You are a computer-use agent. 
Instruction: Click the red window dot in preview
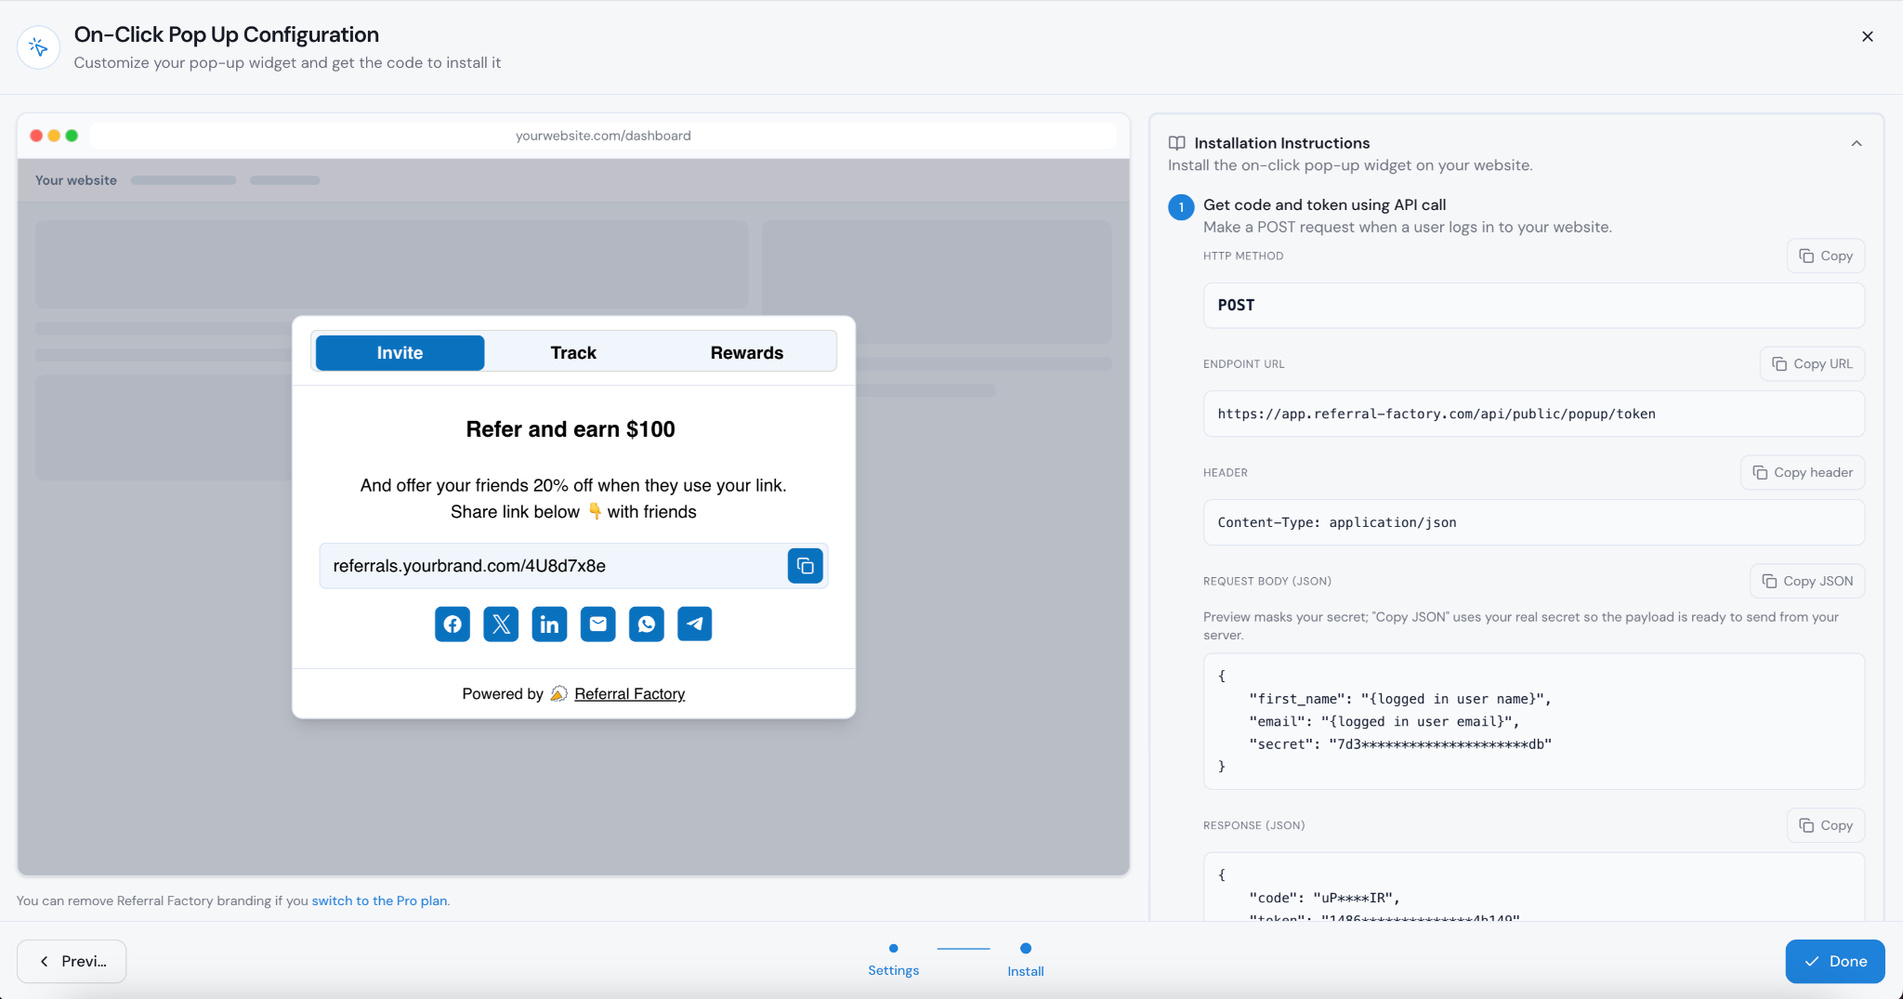pos(36,136)
